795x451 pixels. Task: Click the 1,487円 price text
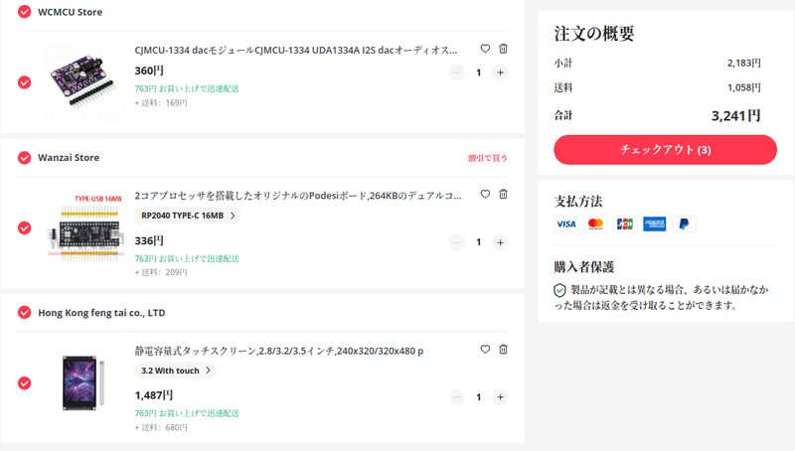(x=154, y=395)
